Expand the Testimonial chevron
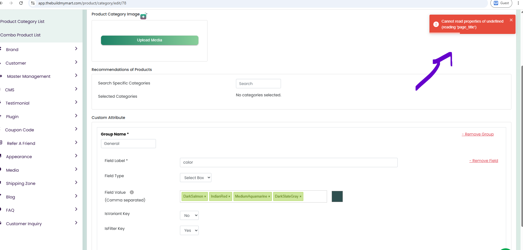523x250 pixels. (76, 102)
